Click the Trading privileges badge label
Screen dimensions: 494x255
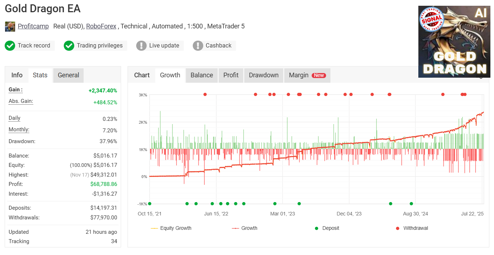[x=99, y=46]
